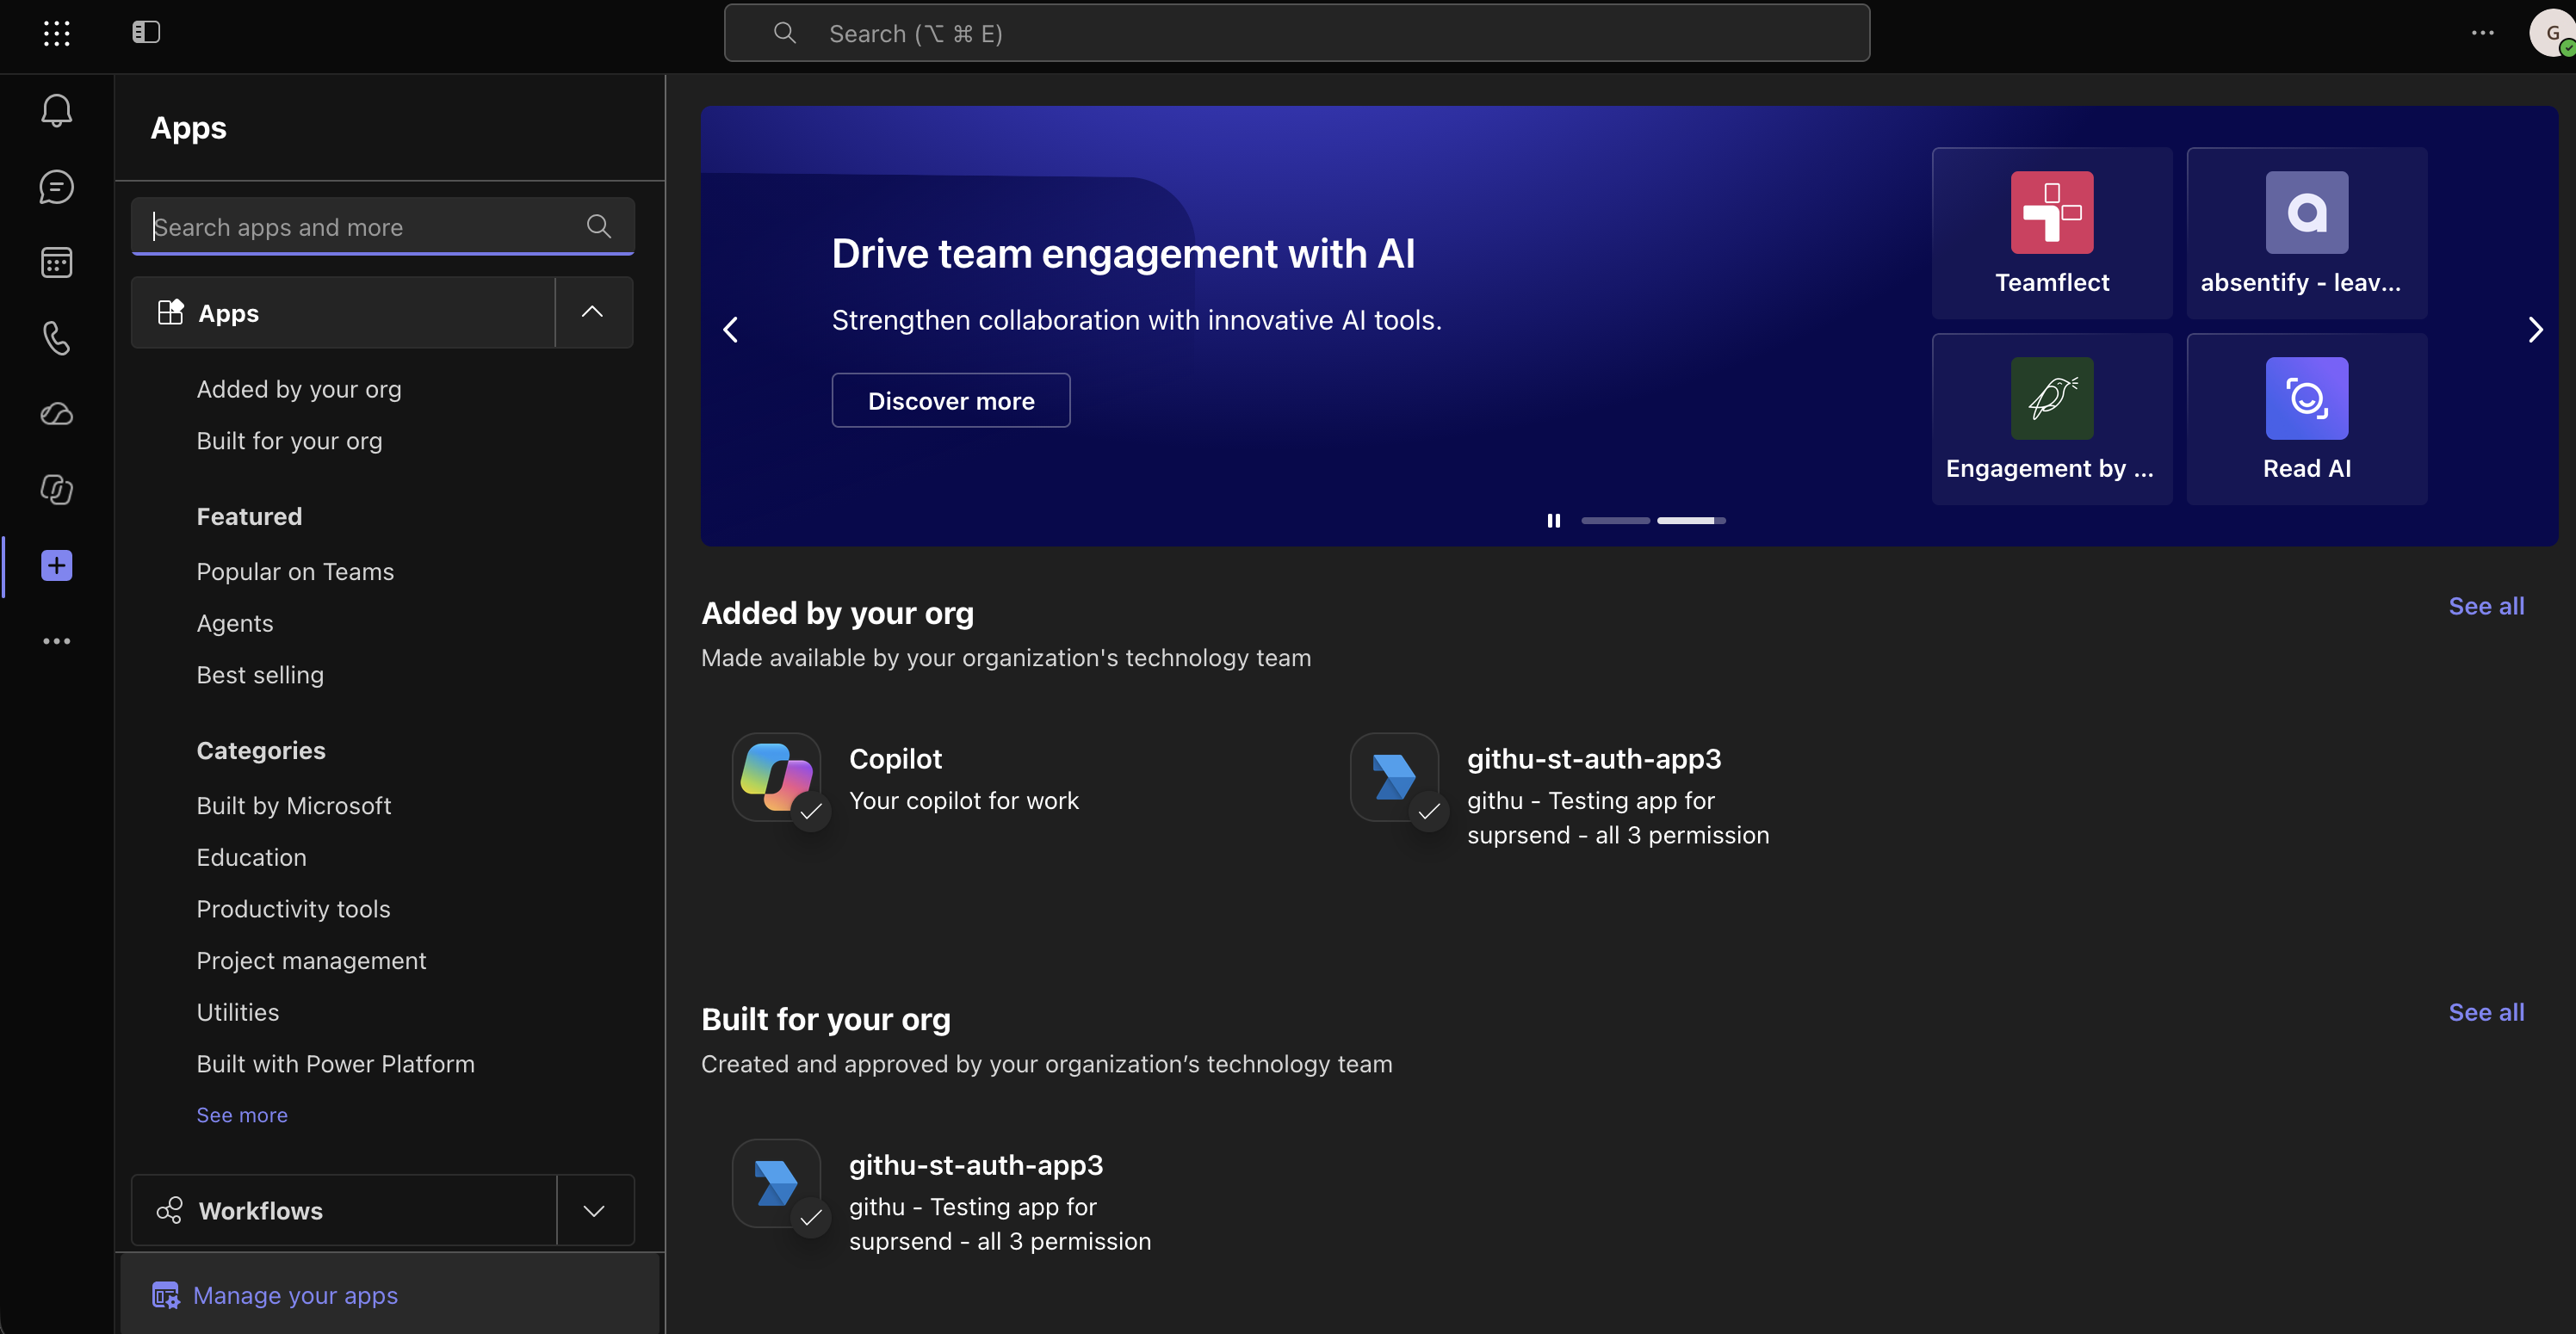Select Built by Microsoft category
Screen dimensions: 2576x1334
[293, 805]
